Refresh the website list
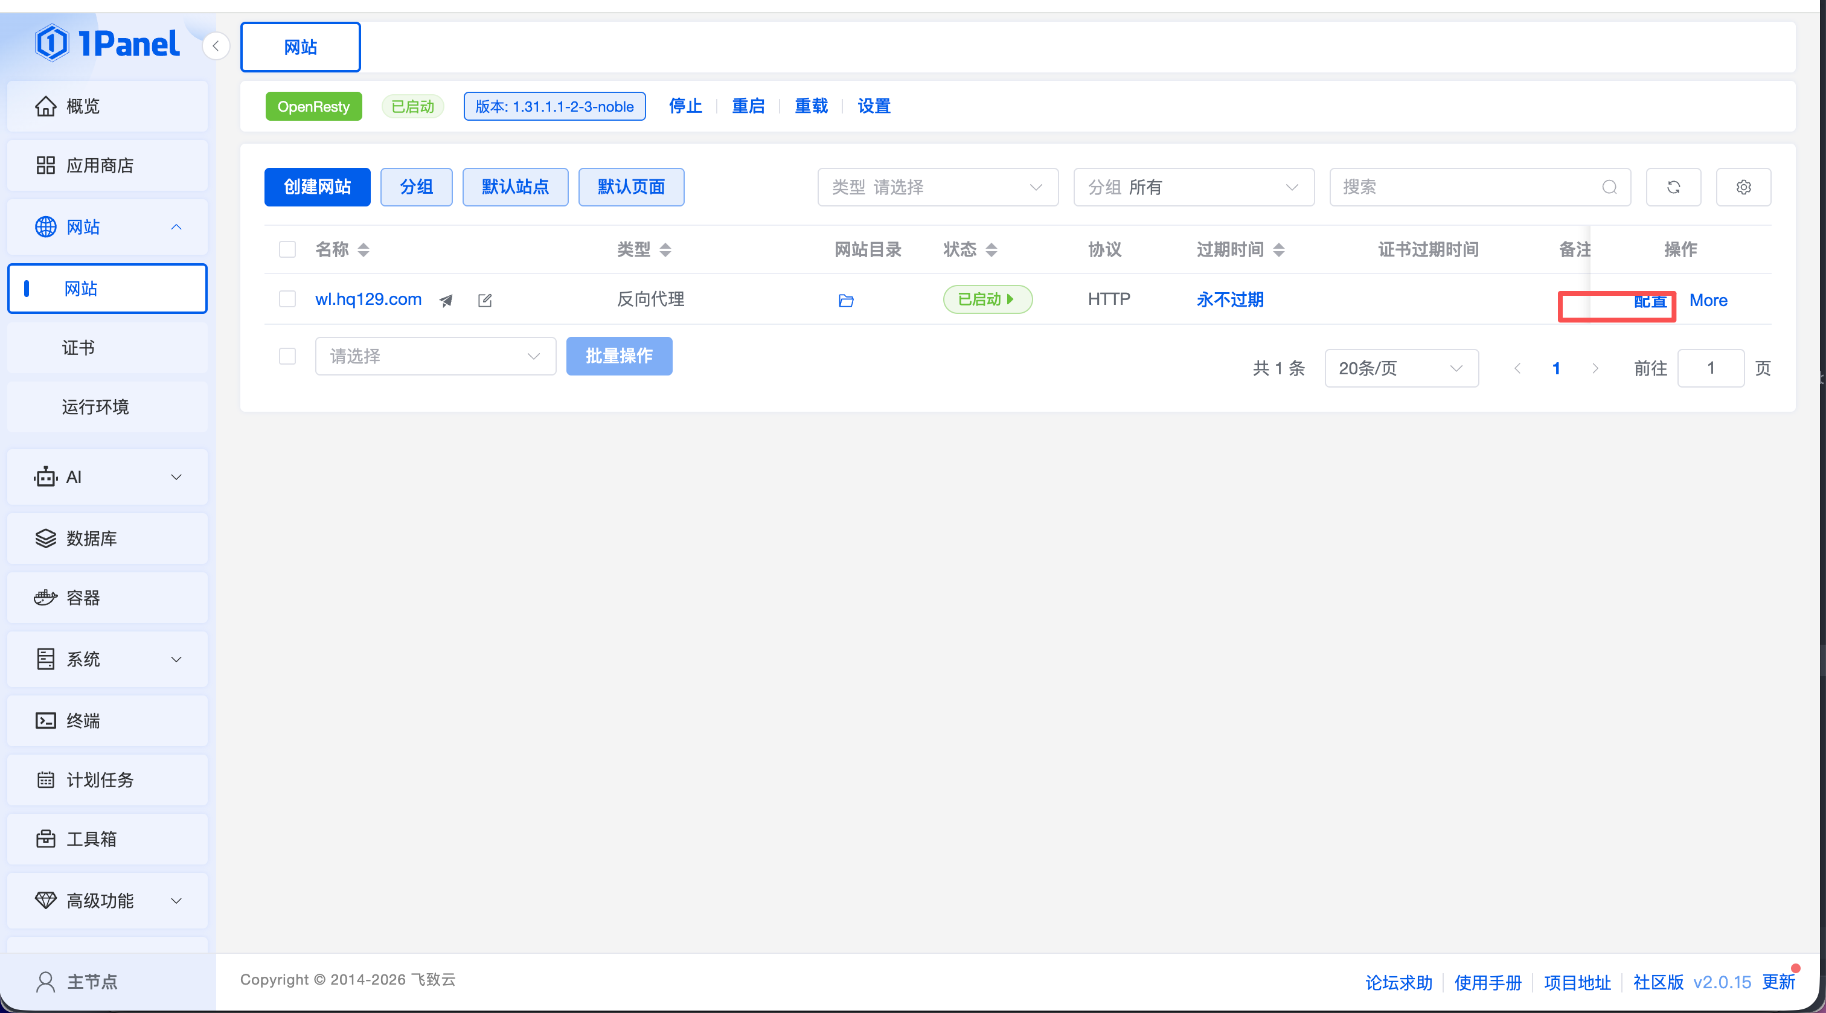The image size is (1826, 1013). coord(1674,187)
